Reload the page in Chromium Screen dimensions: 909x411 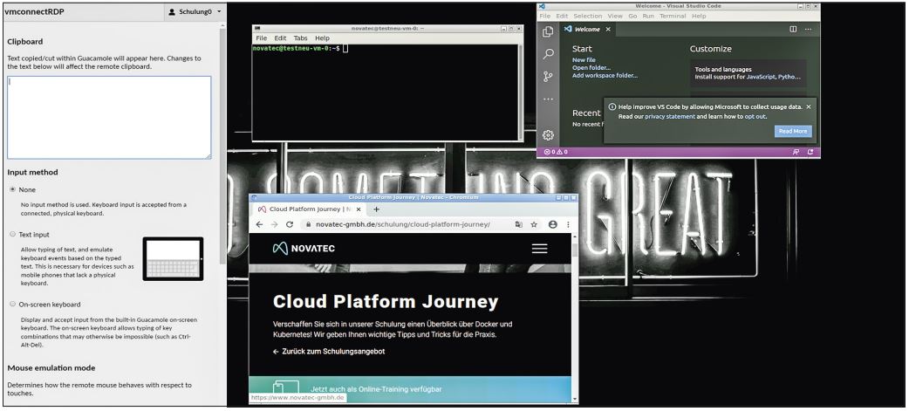(x=290, y=224)
